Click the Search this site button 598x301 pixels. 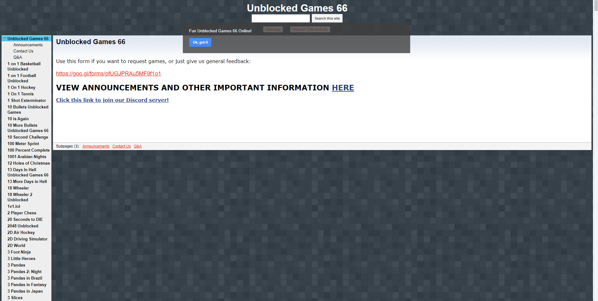(x=327, y=18)
